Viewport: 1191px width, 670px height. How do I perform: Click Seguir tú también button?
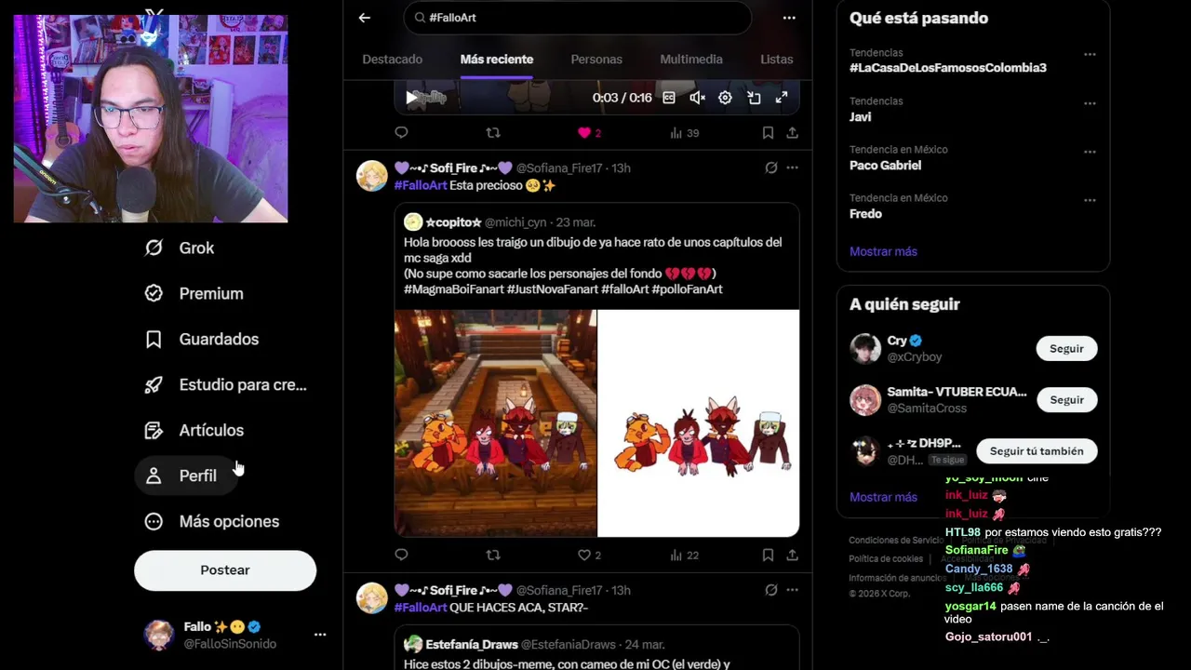(1037, 451)
